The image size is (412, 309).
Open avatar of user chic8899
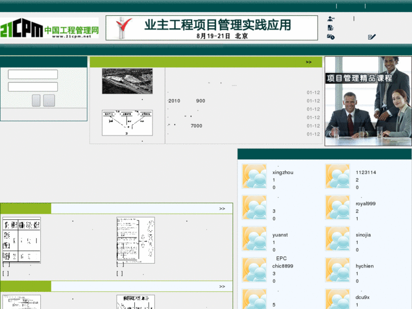(254, 270)
